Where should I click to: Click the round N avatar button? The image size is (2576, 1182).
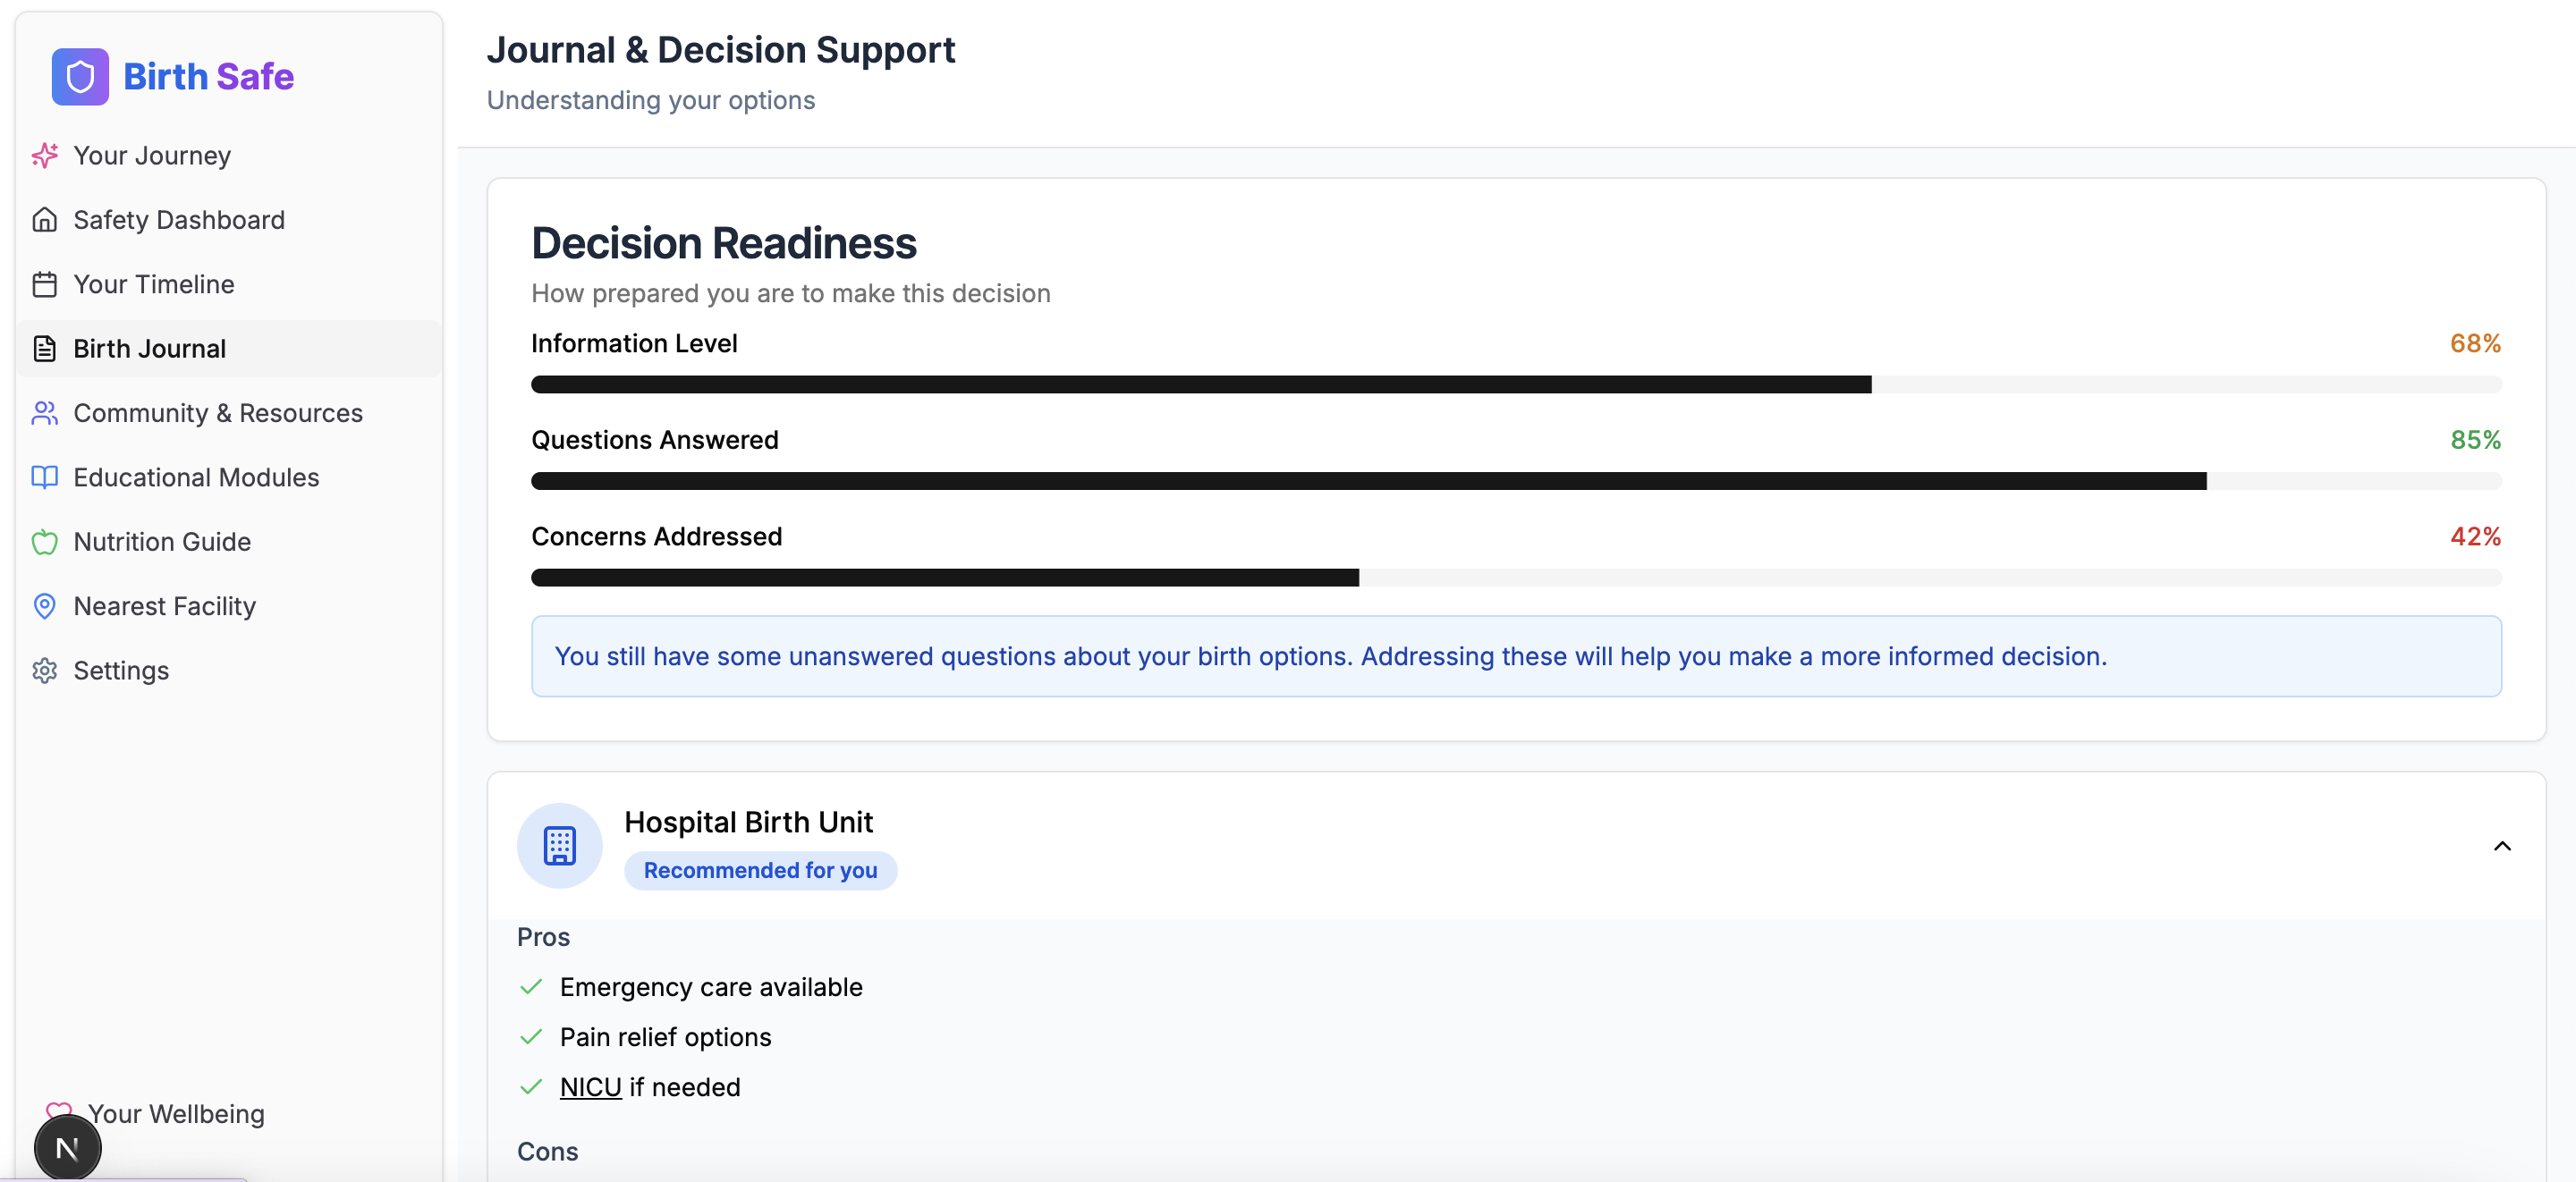click(67, 1149)
